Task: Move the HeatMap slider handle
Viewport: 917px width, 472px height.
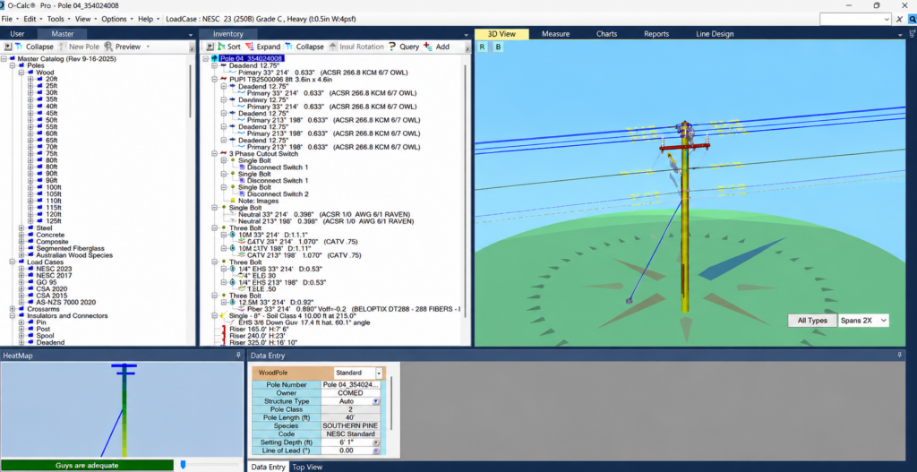Action: (x=183, y=465)
